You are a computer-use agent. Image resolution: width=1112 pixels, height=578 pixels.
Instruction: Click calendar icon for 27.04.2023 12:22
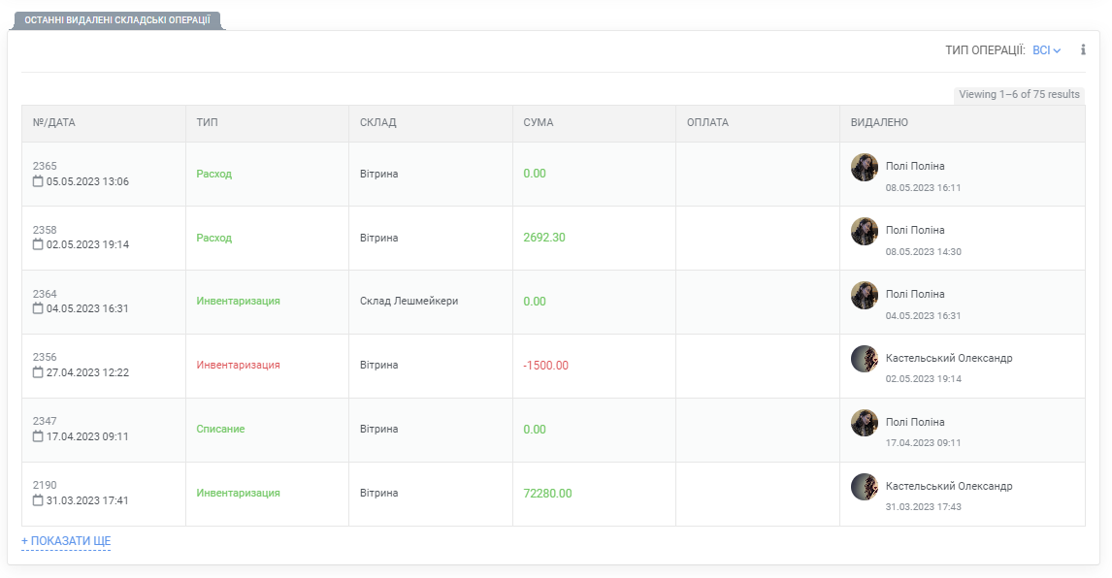[38, 371]
